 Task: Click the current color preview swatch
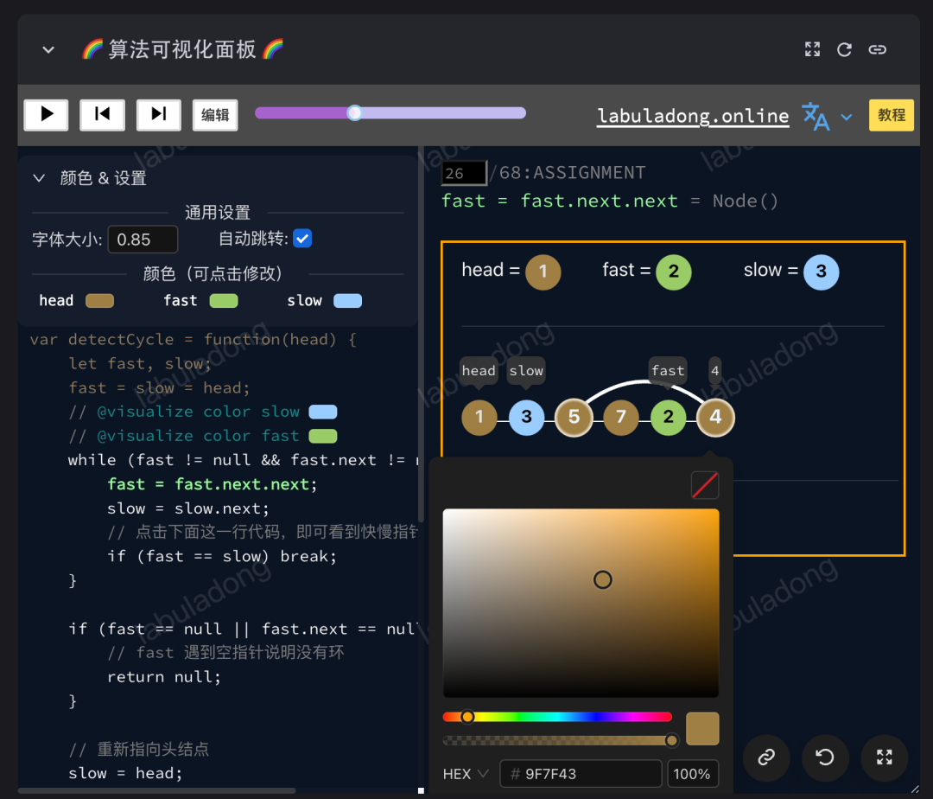pos(702,729)
